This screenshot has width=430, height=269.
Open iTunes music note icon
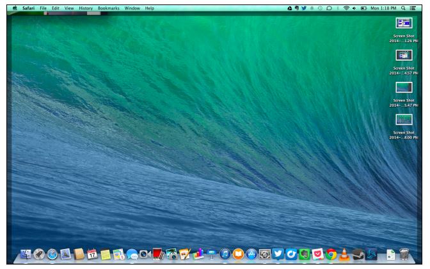(225, 254)
